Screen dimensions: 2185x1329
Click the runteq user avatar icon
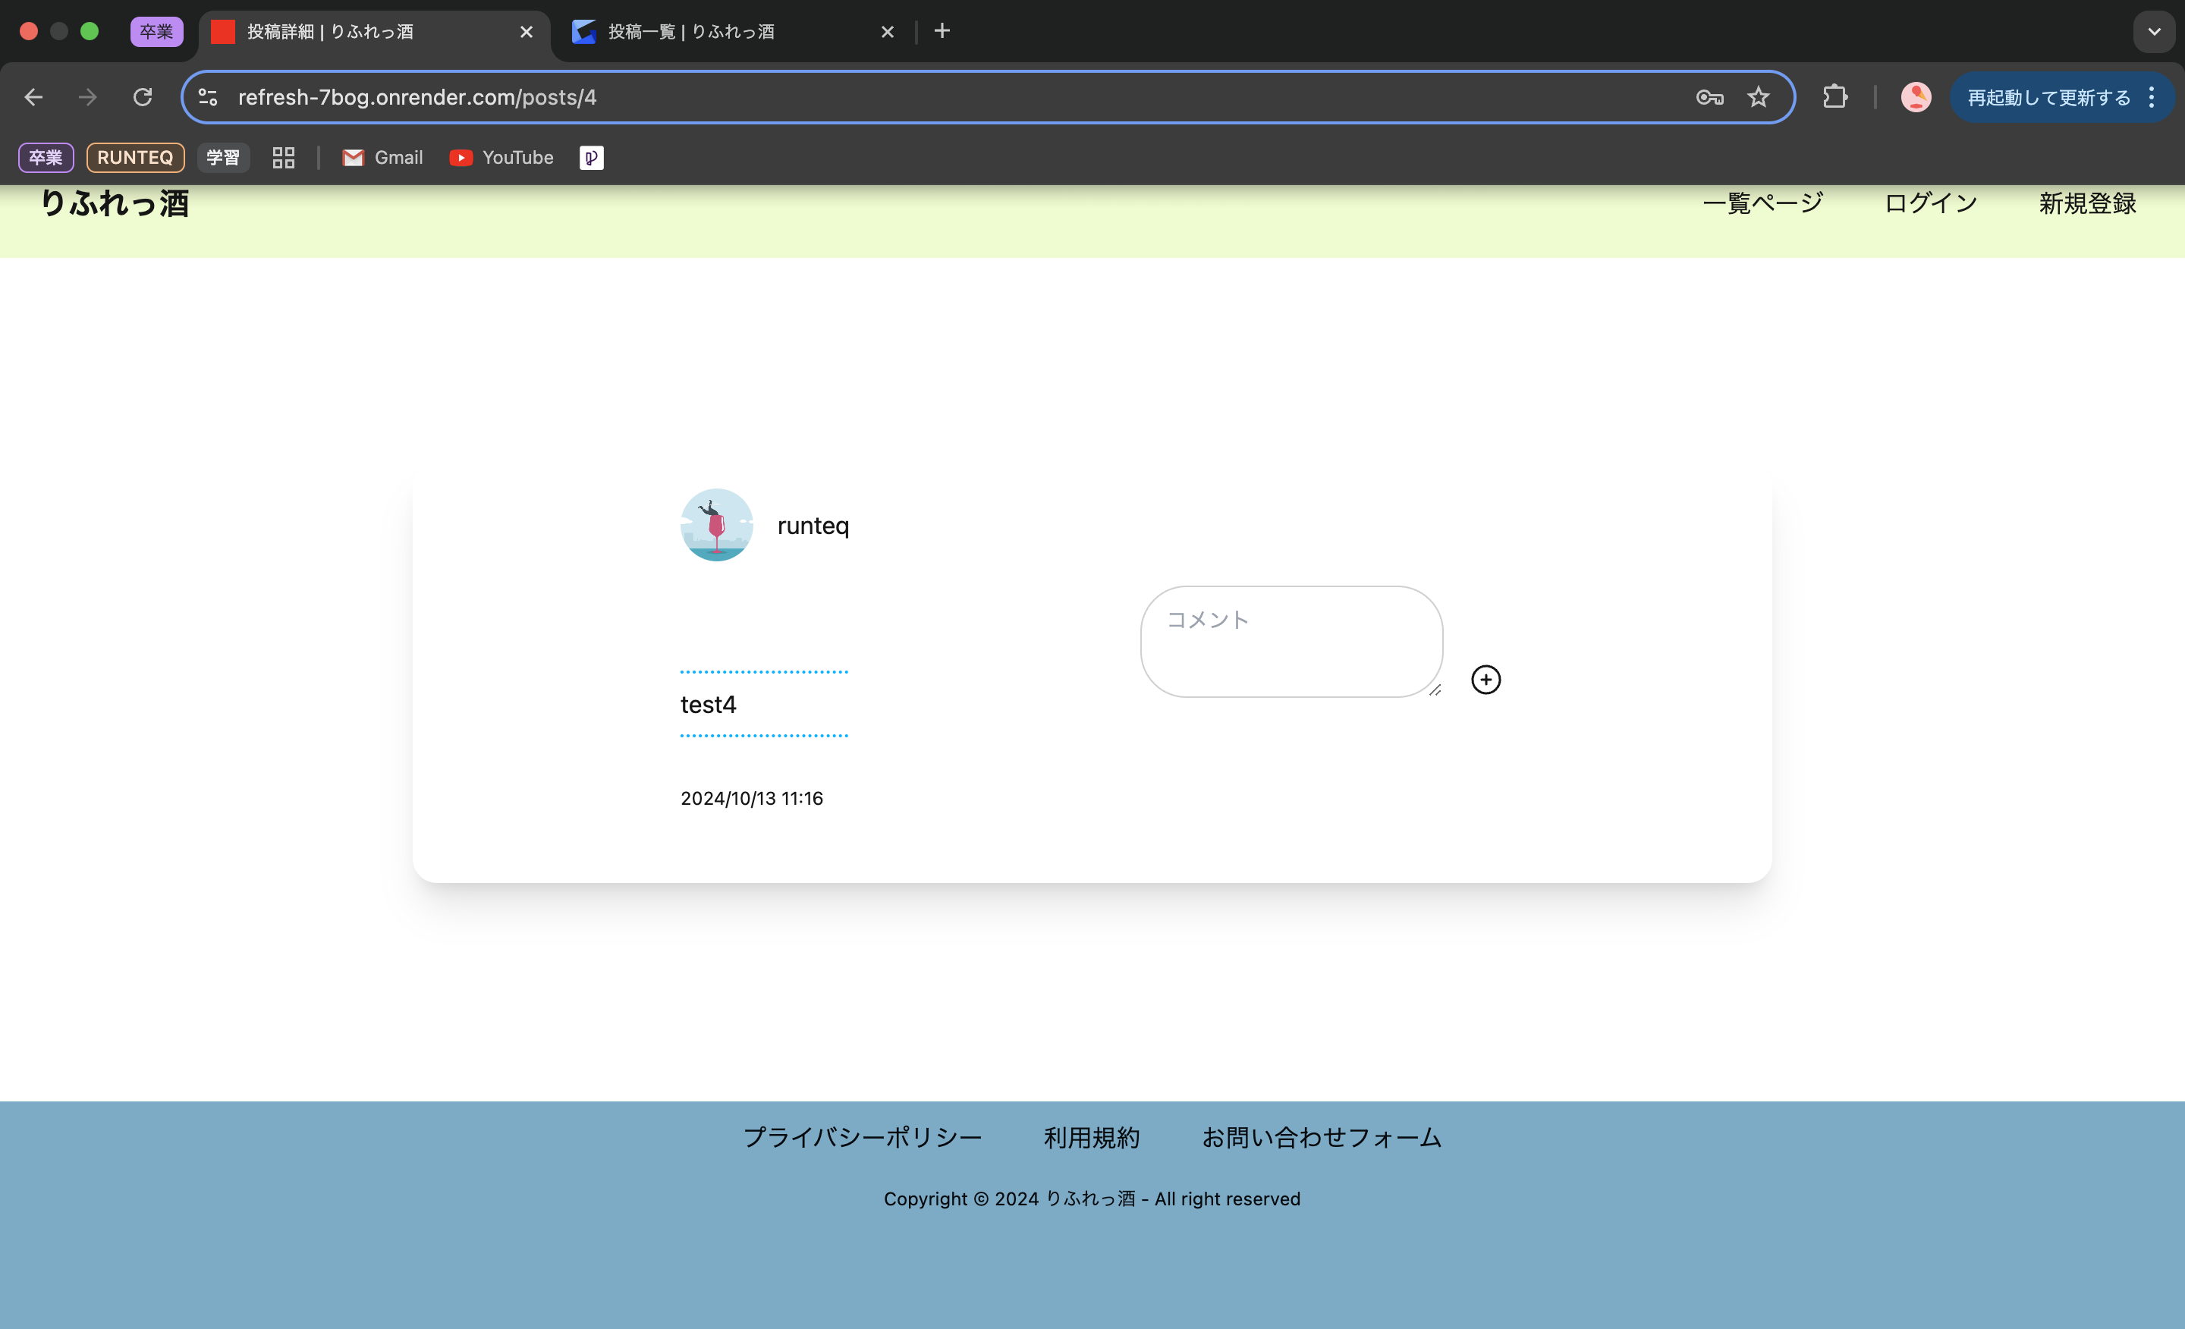[x=718, y=523]
